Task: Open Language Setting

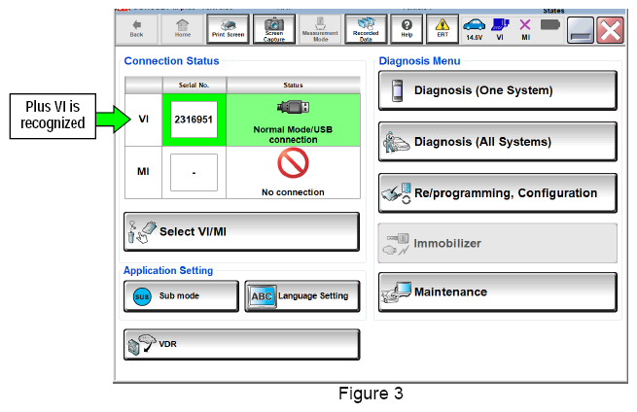Action: [302, 296]
